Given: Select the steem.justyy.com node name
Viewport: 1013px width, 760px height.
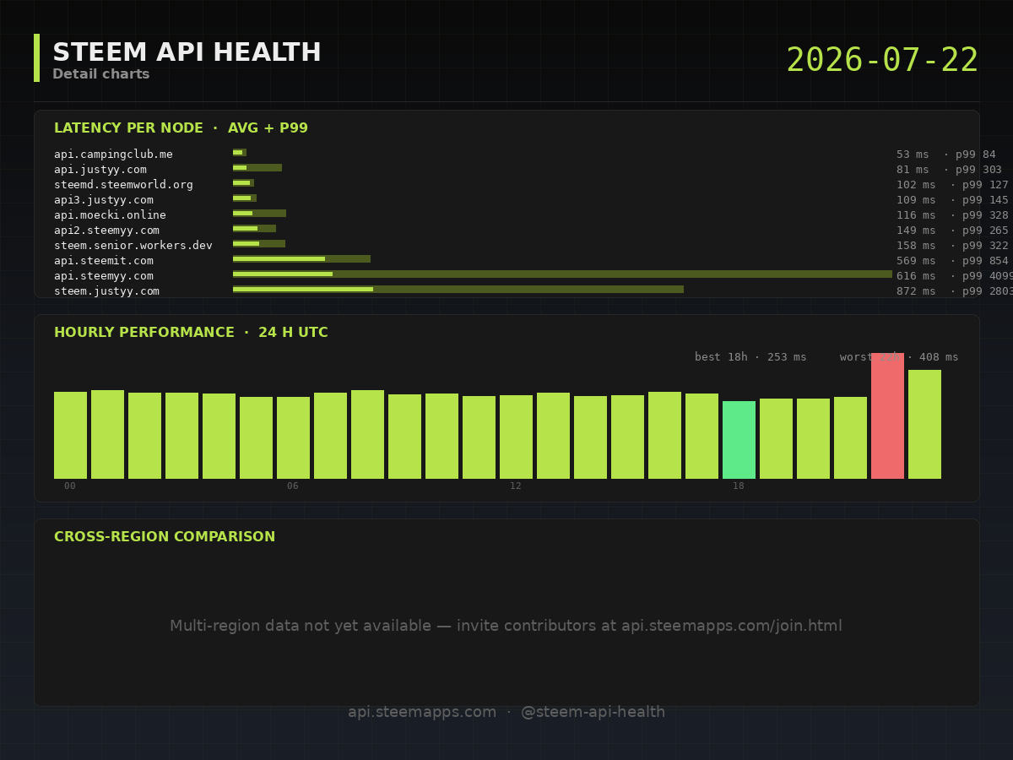Looking at the screenshot, I should (106, 291).
